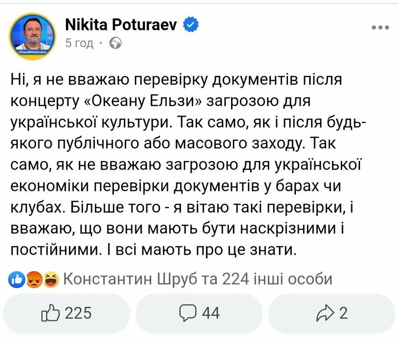This screenshot has width=398, height=343.
Task: Click the speech bubble comment icon
Action: 188,313
